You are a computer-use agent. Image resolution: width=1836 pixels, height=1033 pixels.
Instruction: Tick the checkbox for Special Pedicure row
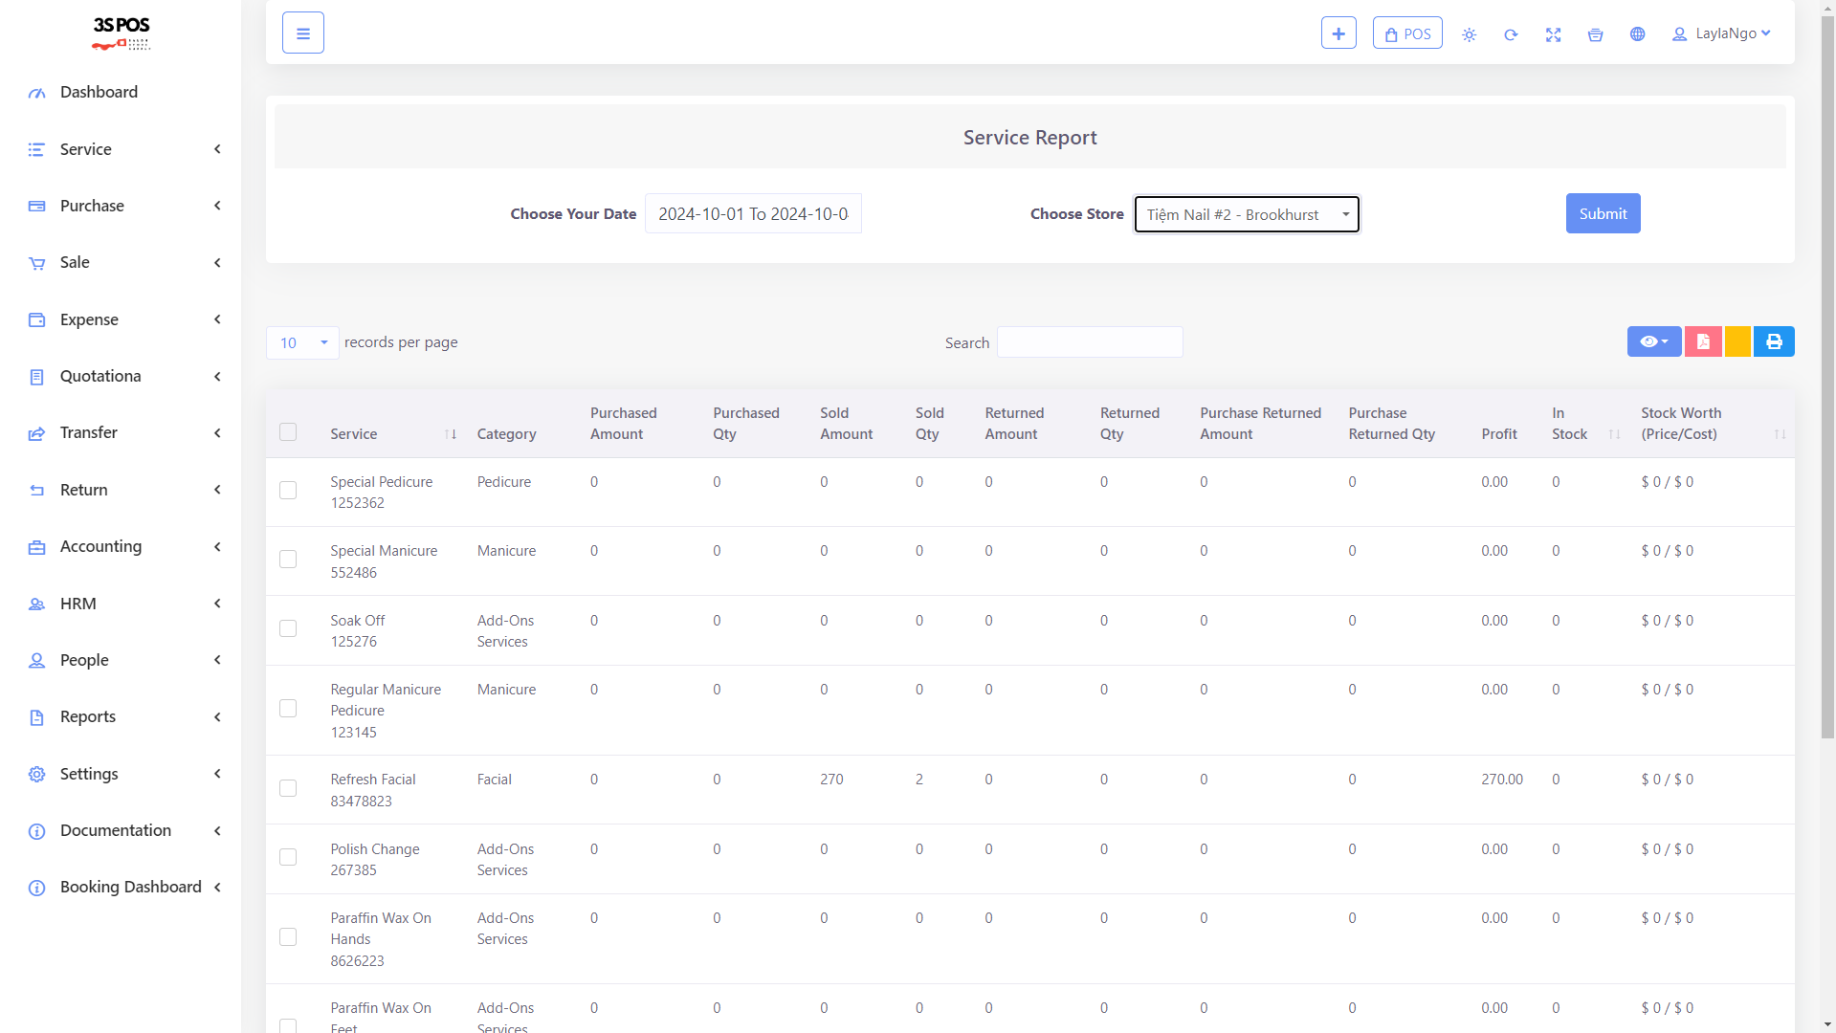tap(288, 491)
